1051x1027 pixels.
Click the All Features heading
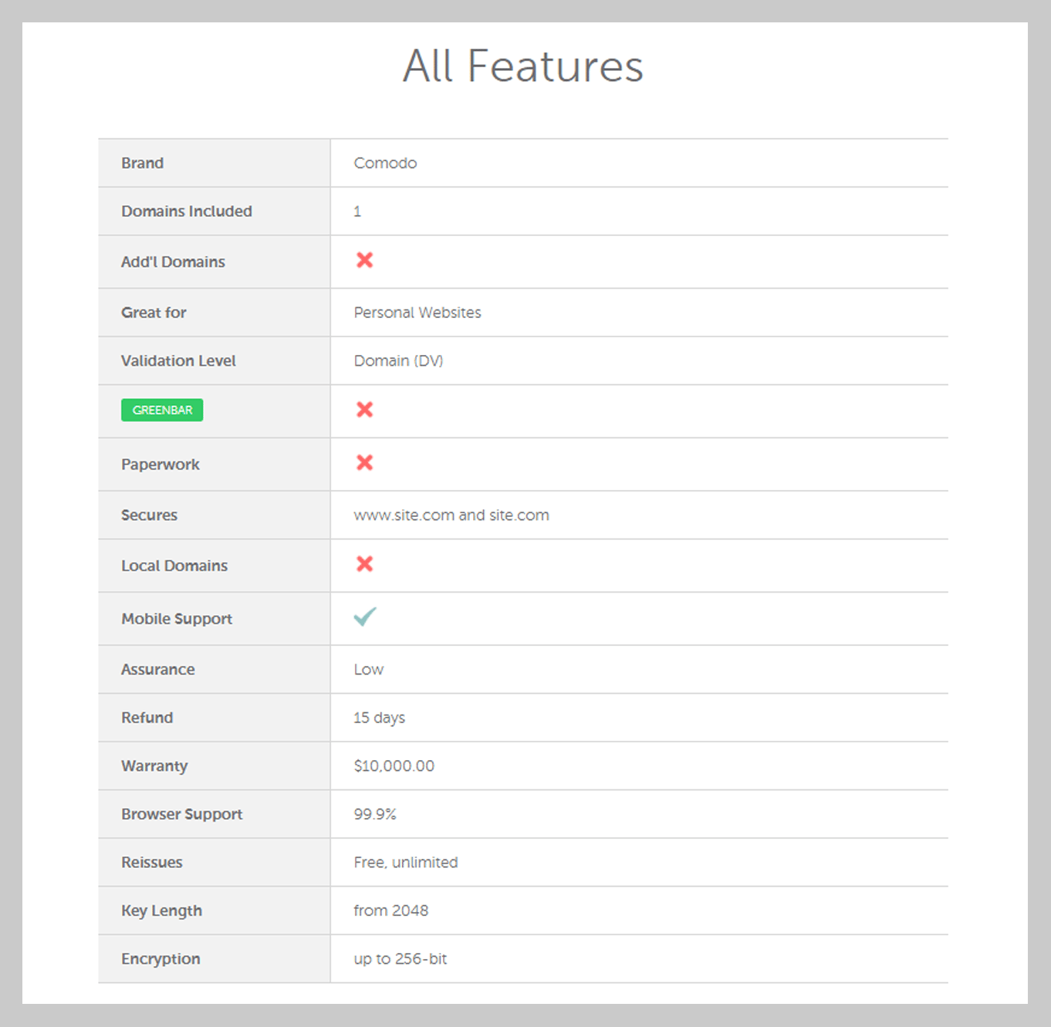522,66
